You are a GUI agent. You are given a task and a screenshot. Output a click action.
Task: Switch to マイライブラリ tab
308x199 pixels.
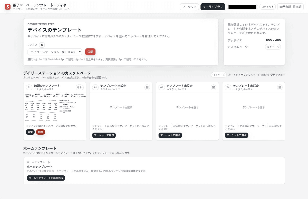[213, 7]
